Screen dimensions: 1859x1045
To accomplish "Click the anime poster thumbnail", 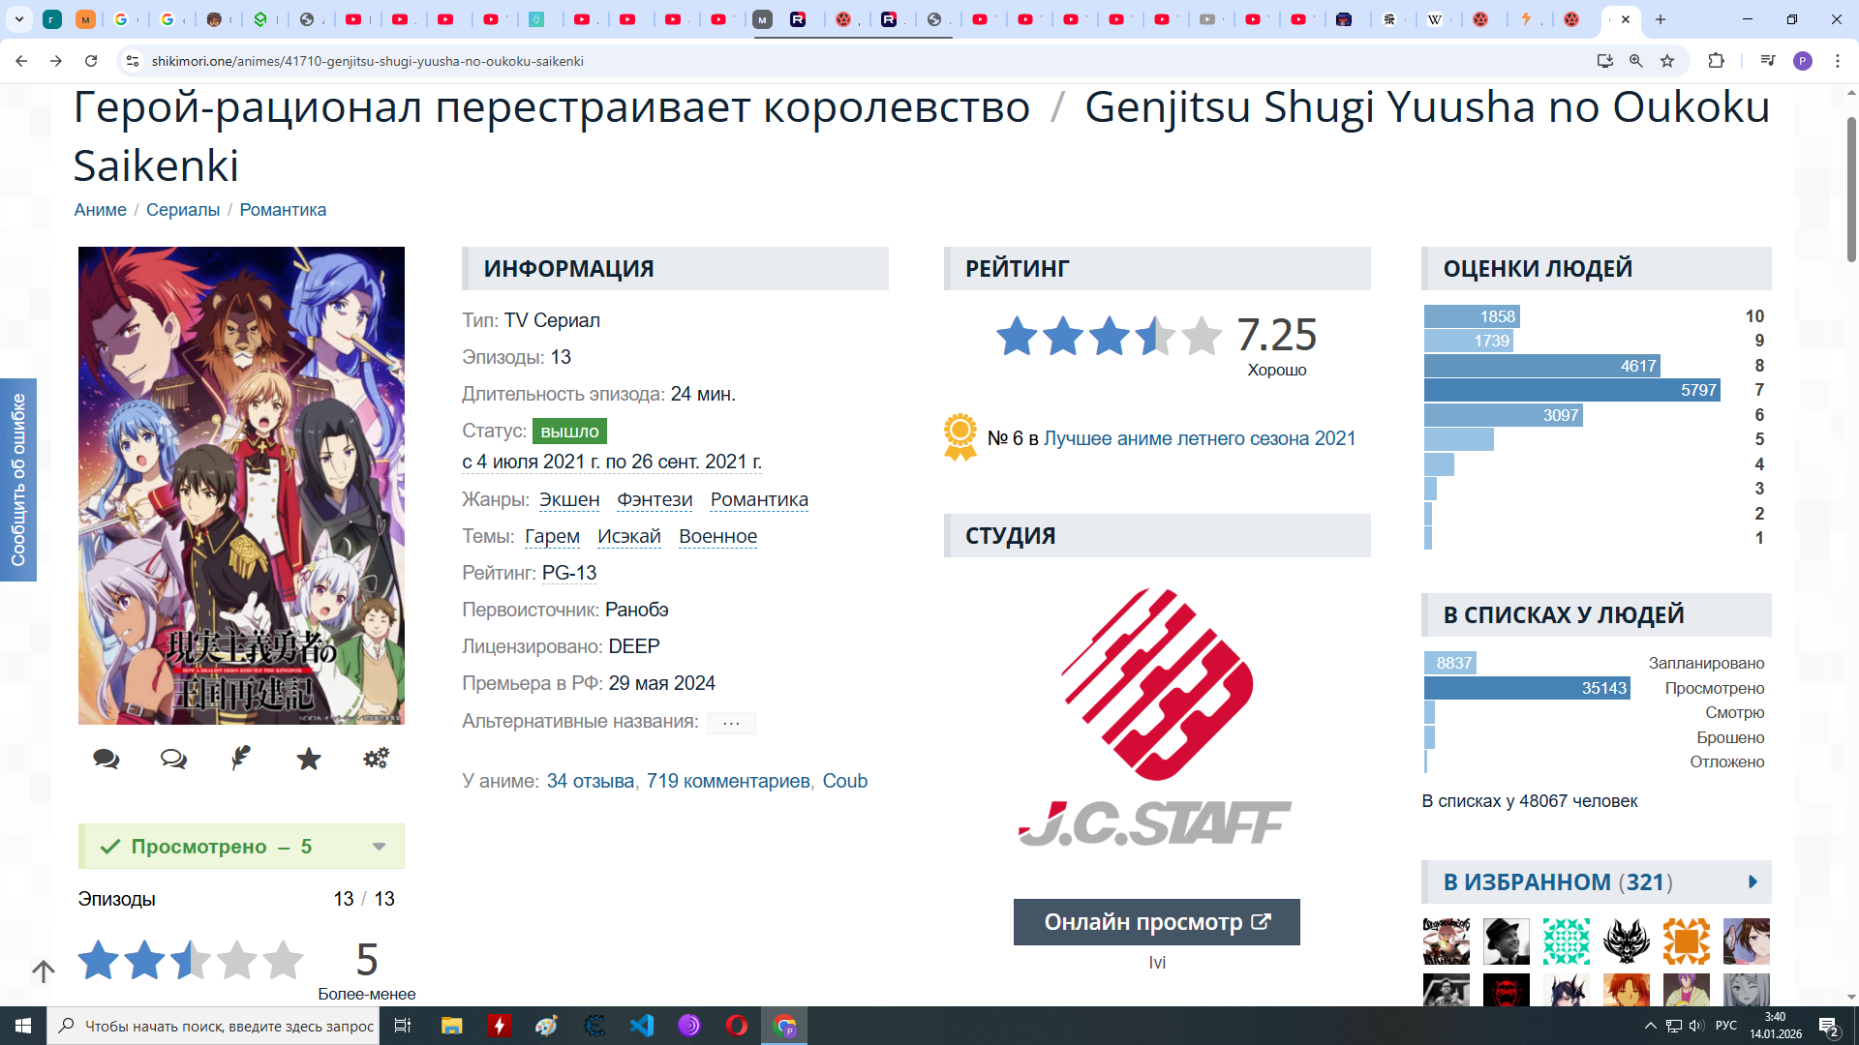I will pos(241,485).
